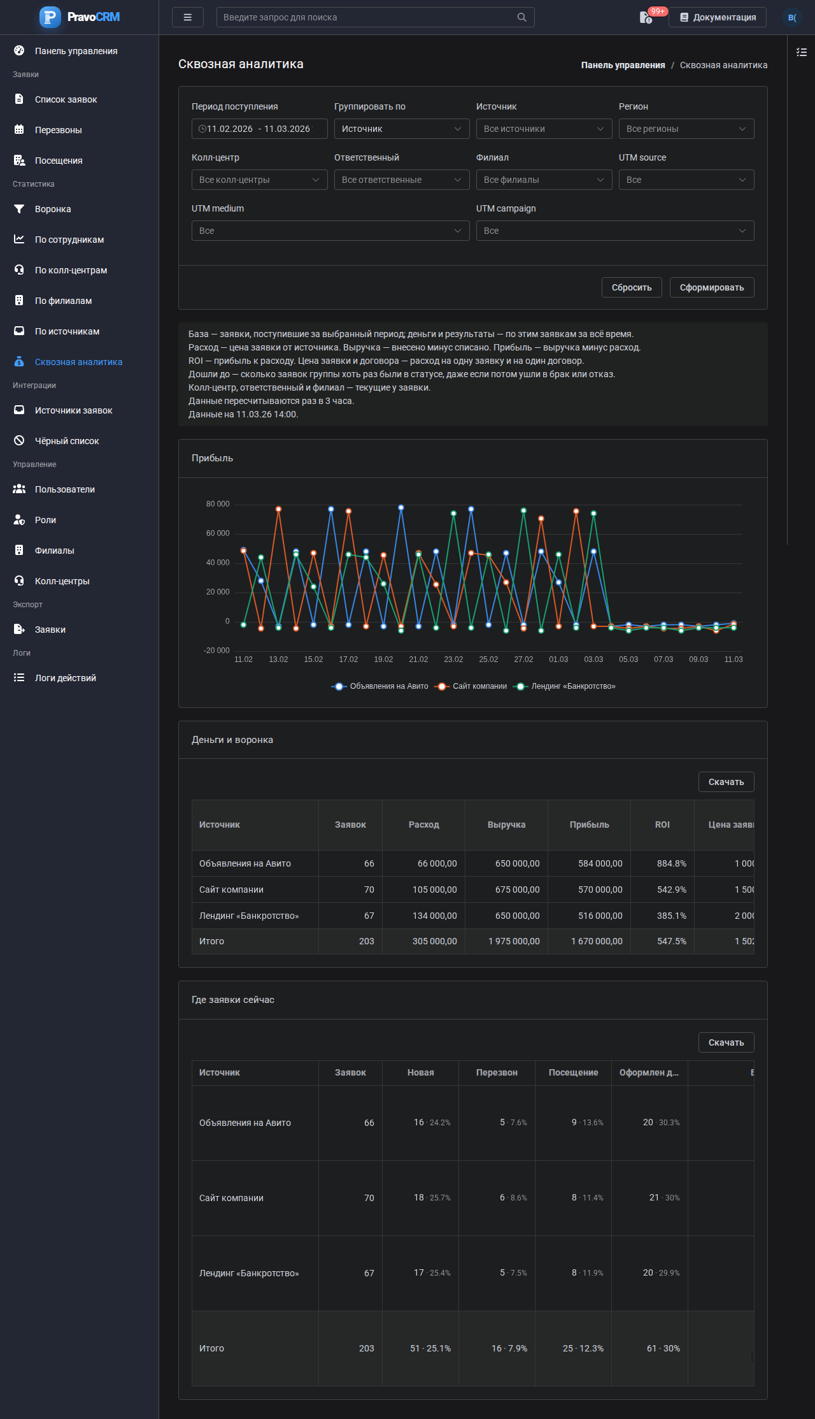
Task: Click the Панель управления breadcrumb link
Action: pyautogui.click(x=623, y=65)
